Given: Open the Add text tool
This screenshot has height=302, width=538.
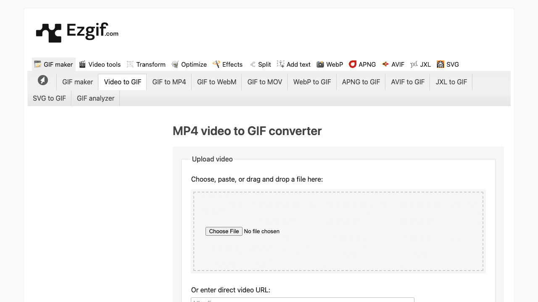Looking at the screenshot, I should (x=280, y=64).
